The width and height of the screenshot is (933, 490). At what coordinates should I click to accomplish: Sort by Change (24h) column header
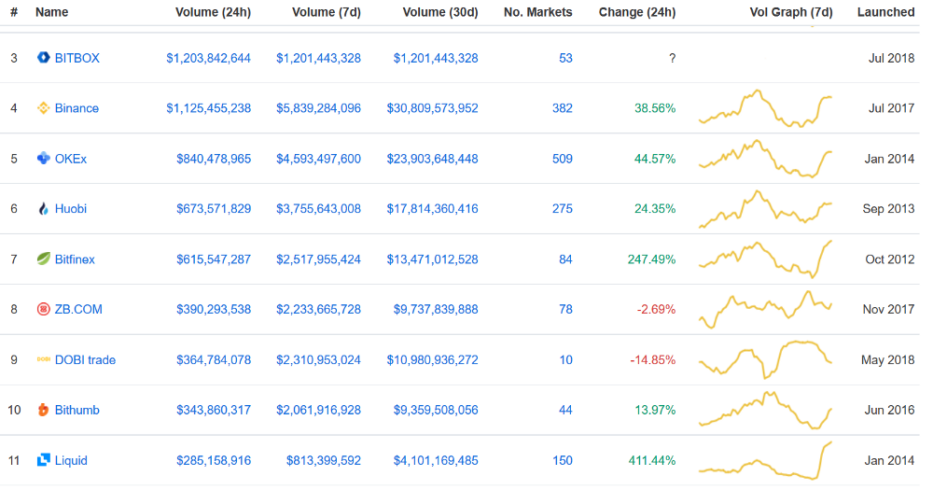click(x=637, y=12)
